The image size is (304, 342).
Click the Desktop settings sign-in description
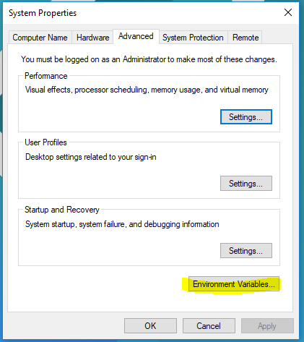pyautogui.click(x=91, y=157)
